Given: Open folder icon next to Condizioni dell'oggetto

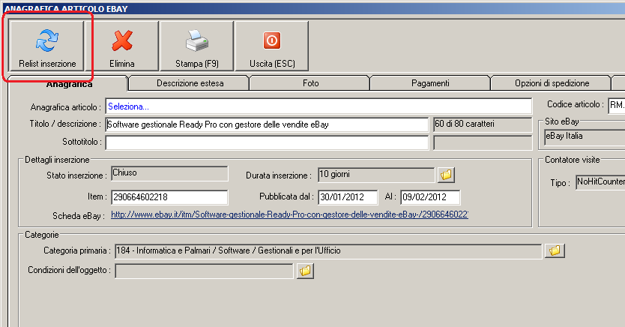Looking at the screenshot, I should [x=305, y=271].
